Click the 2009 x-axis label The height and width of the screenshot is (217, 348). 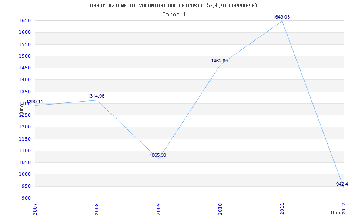pos(158,209)
